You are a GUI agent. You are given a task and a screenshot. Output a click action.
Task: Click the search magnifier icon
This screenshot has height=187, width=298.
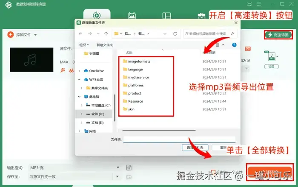click(232, 33)
